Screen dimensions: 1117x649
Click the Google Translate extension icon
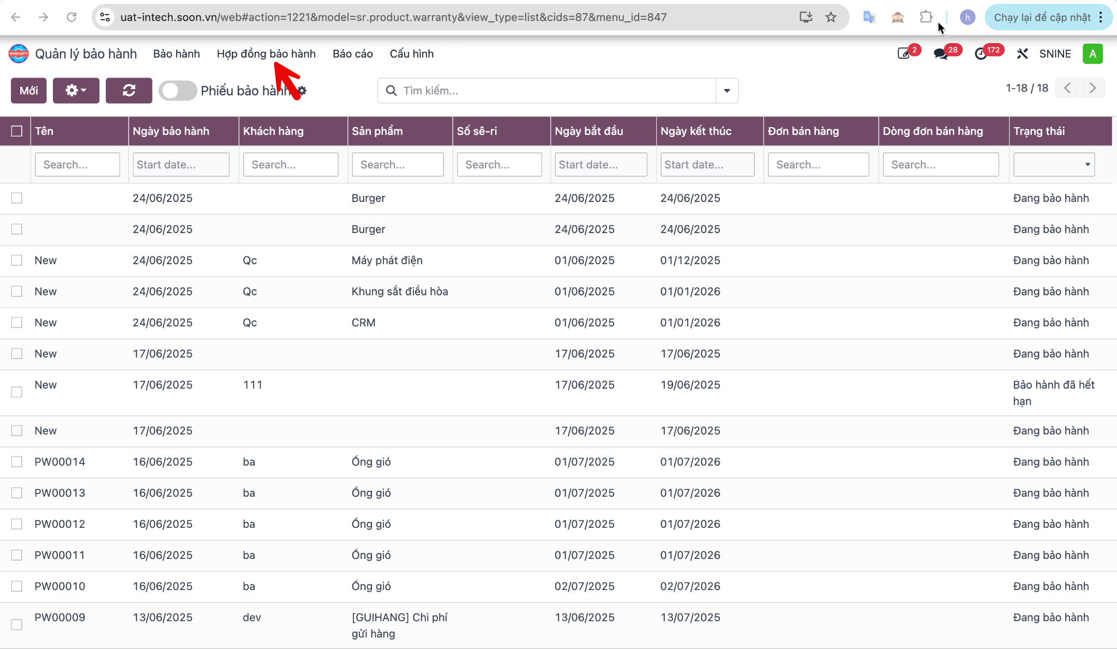pos(869,17)
